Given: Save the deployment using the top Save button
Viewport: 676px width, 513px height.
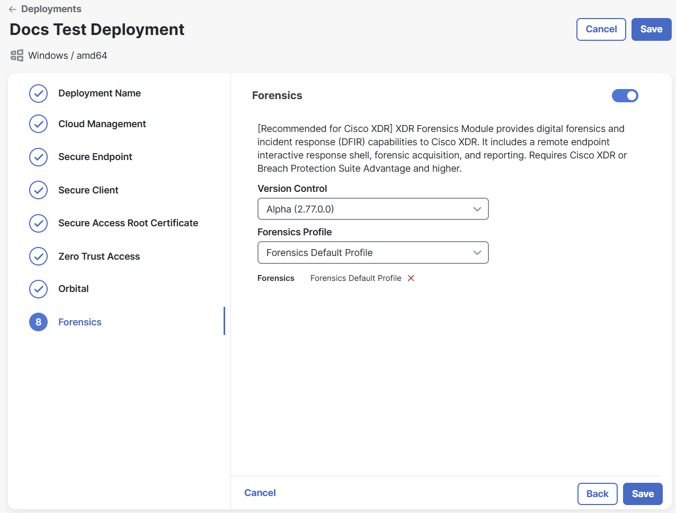Looking at the screenshot, I should [651, 29].
